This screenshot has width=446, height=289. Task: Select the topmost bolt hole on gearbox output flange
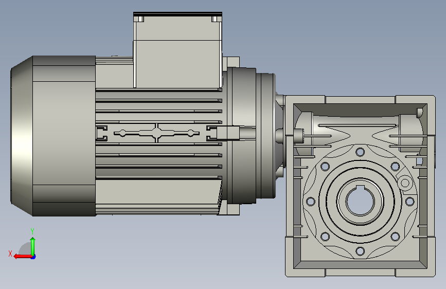(x=360, y=152)
